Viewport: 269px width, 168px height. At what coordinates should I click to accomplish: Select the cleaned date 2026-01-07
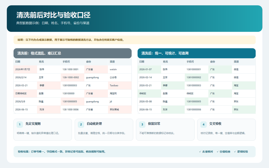[149, 70]
